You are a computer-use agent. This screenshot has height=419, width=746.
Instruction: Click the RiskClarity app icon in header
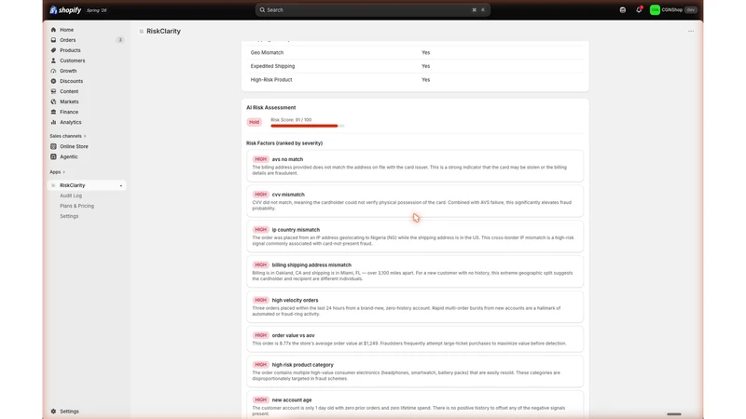142,32
